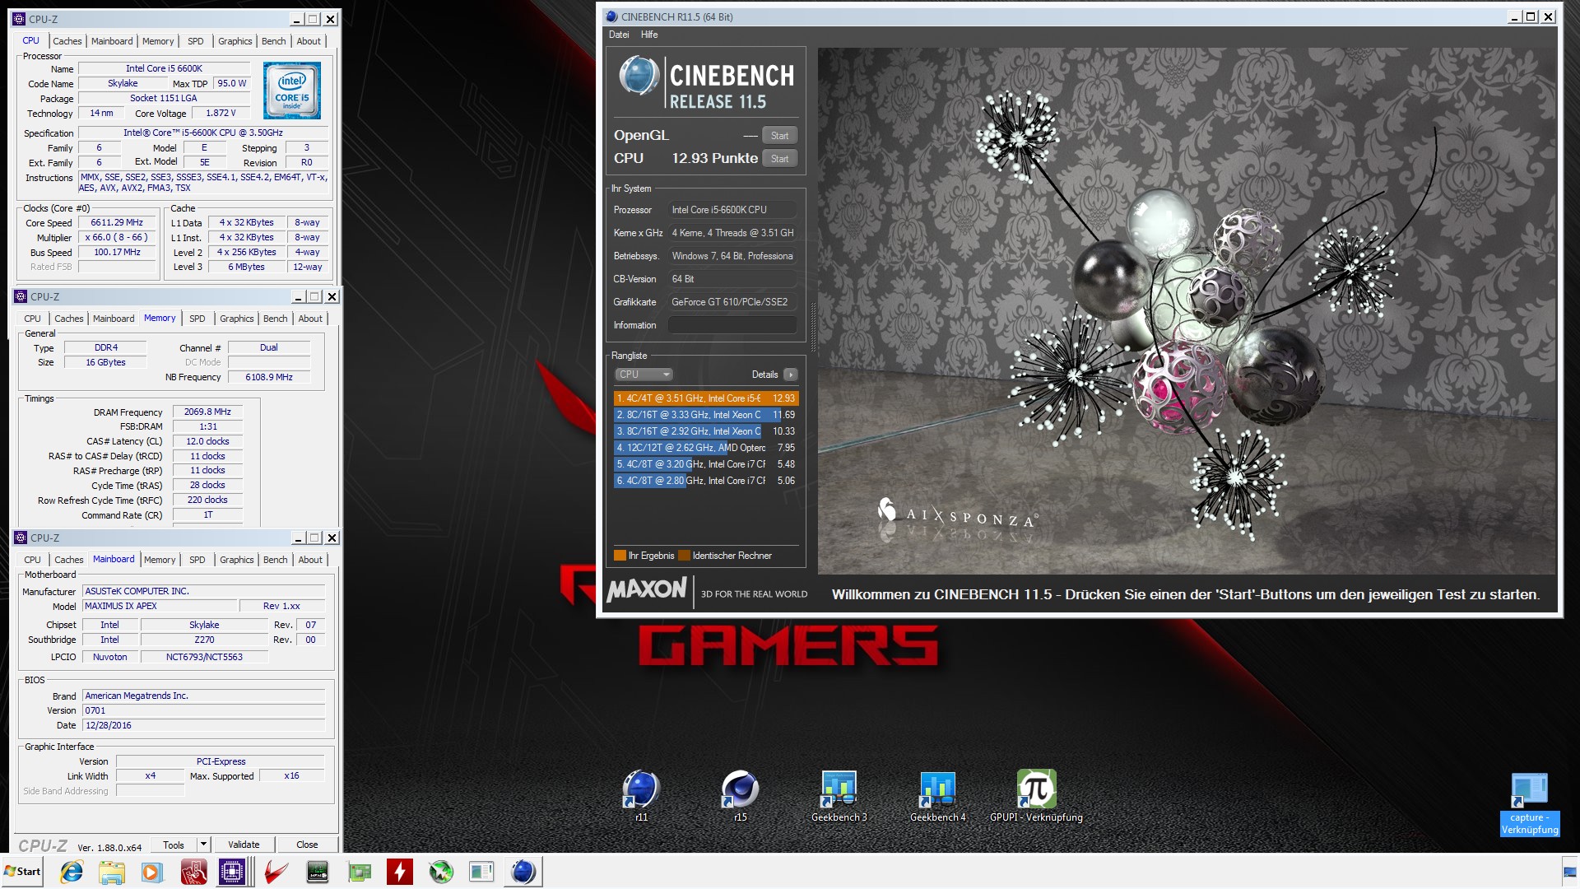This screenshot has height=889, width=1580.
Task: Click the NB Frequency 6108.9 MHz value
Action: [x=269, y=377]
